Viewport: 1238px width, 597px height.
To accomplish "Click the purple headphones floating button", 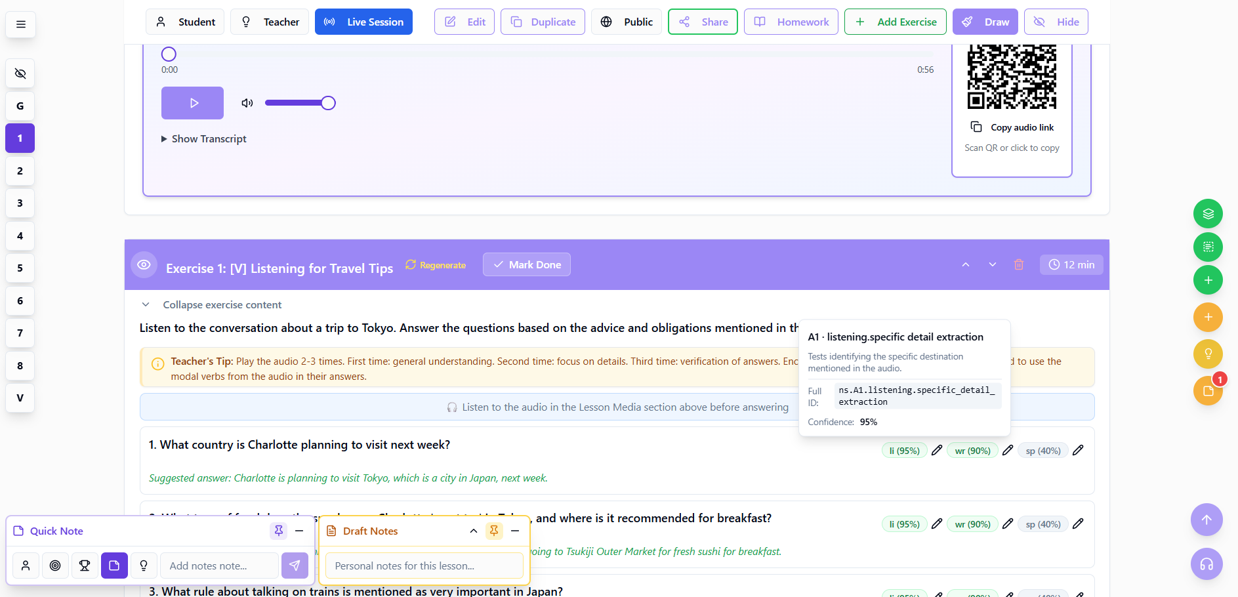I will pos(1207,564).
